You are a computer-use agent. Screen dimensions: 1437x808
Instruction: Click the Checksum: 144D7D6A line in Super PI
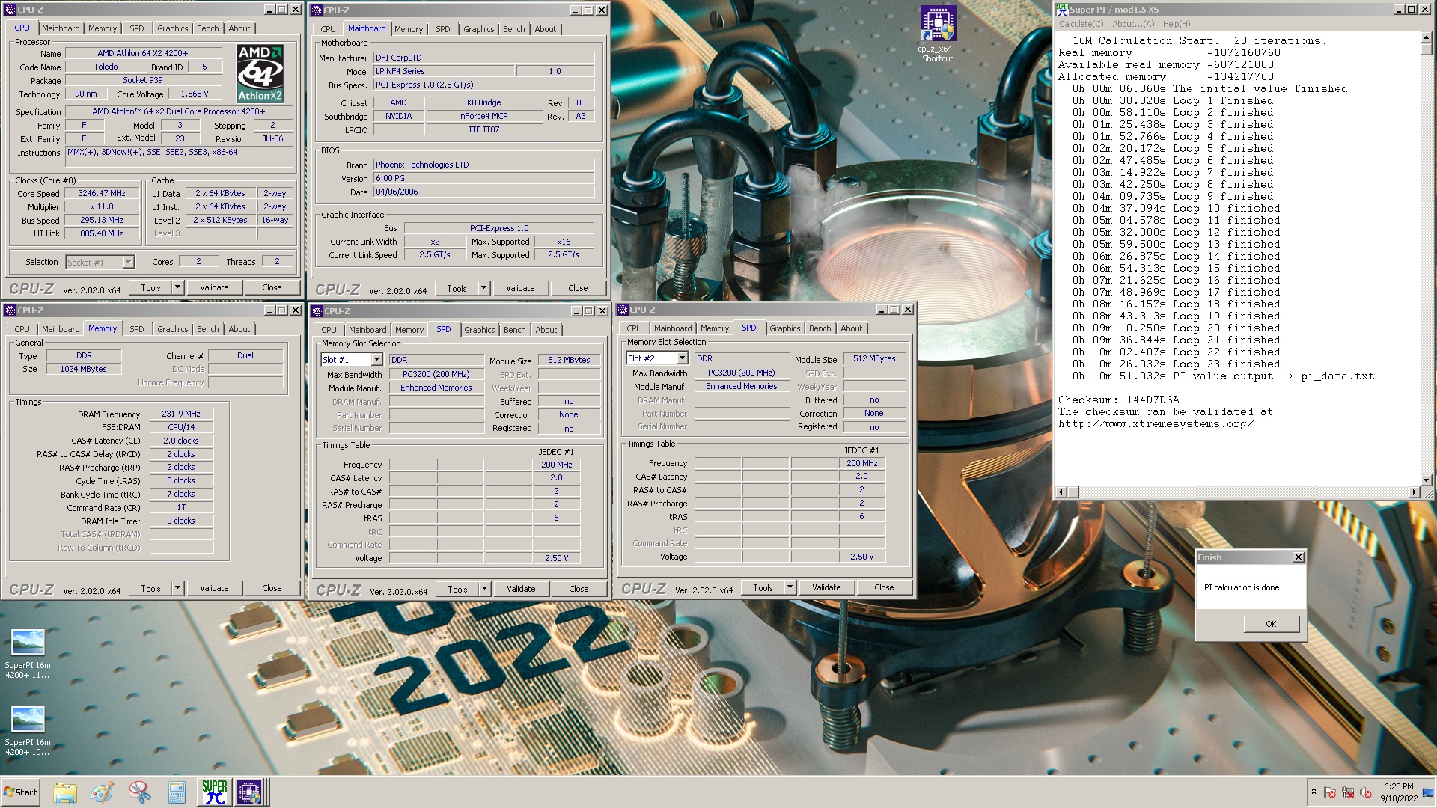(1118, 400)
